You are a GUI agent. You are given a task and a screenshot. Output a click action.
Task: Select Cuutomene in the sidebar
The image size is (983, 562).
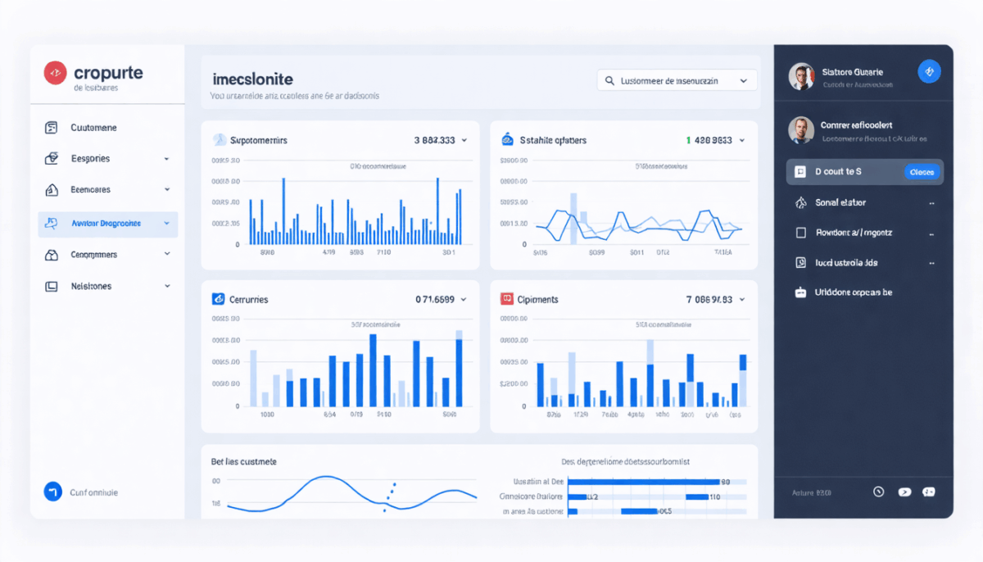tap(93, 128)
